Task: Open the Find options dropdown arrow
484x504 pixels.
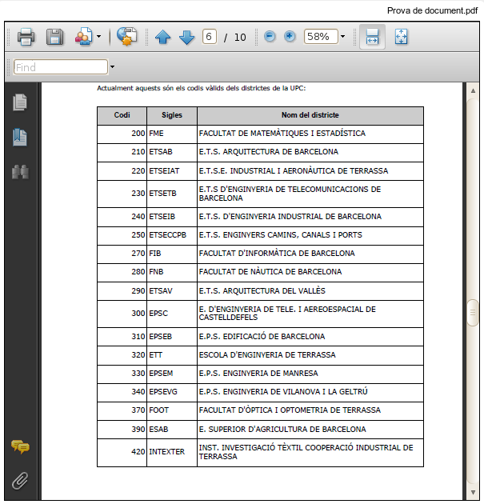Action: pos(113,67)
